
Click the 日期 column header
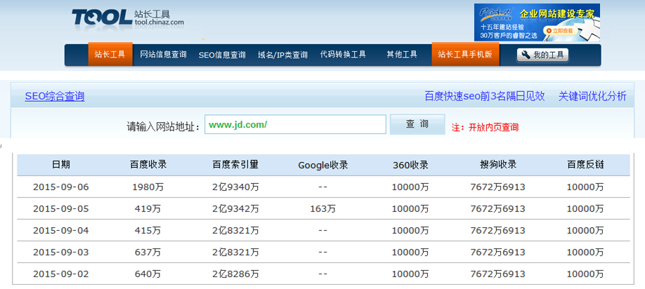coord(61,165)
